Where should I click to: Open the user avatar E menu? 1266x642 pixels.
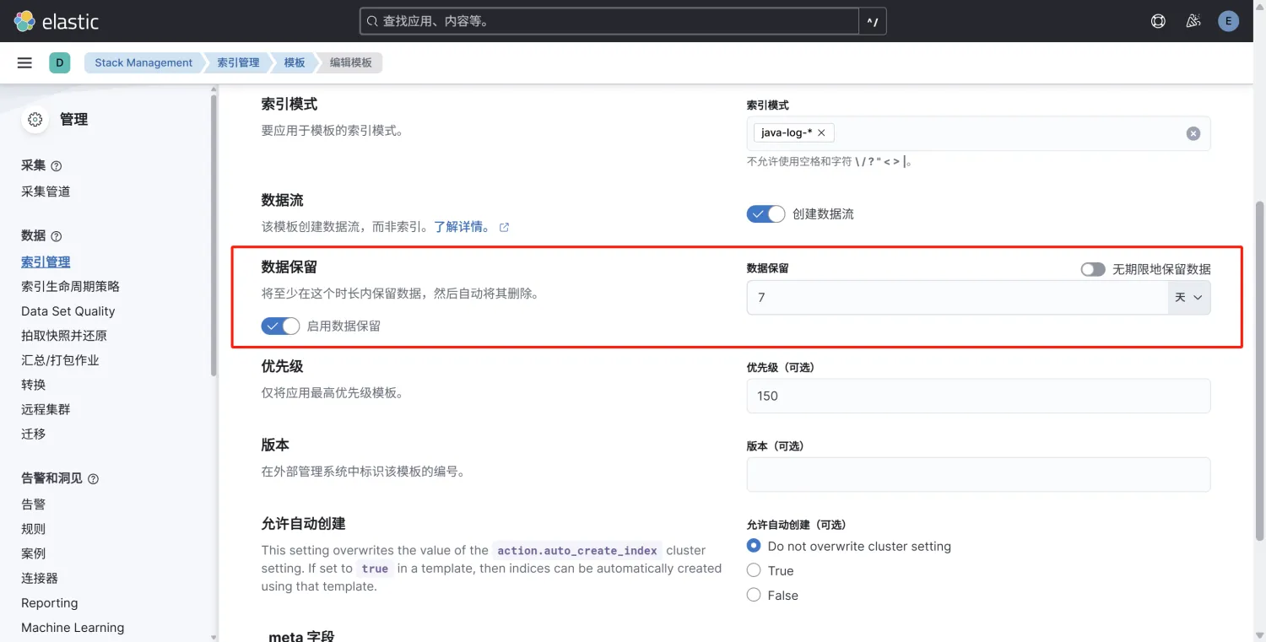point(1229,21)
